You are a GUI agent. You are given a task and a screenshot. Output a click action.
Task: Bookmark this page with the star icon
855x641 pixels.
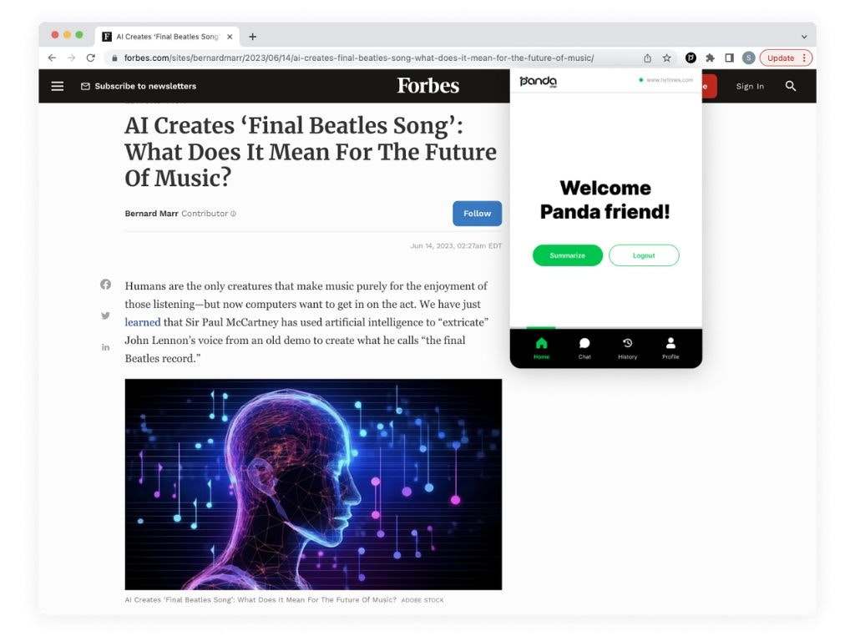point(666,58)
